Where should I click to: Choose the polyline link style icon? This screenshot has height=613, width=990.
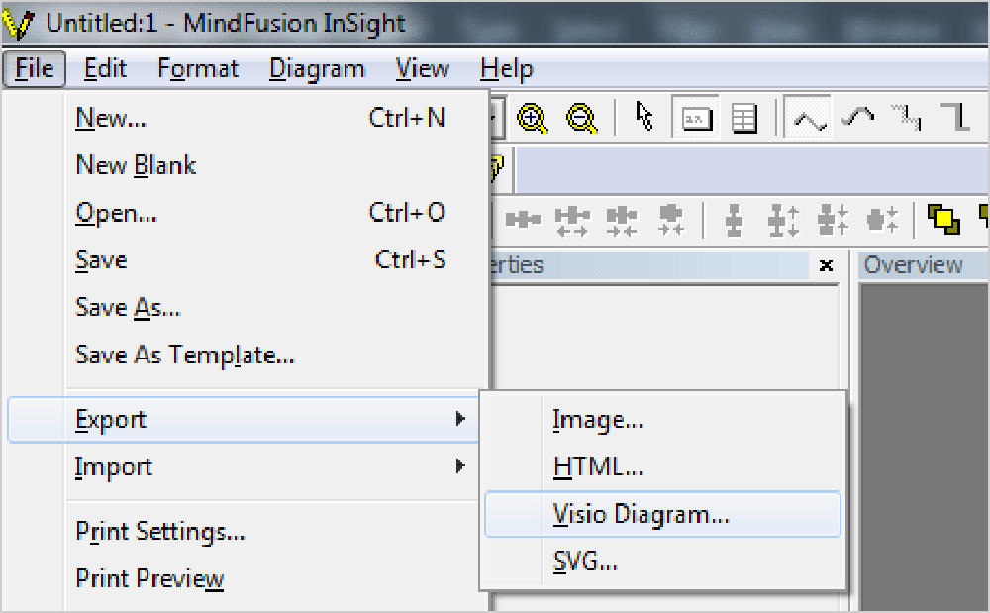808,117
